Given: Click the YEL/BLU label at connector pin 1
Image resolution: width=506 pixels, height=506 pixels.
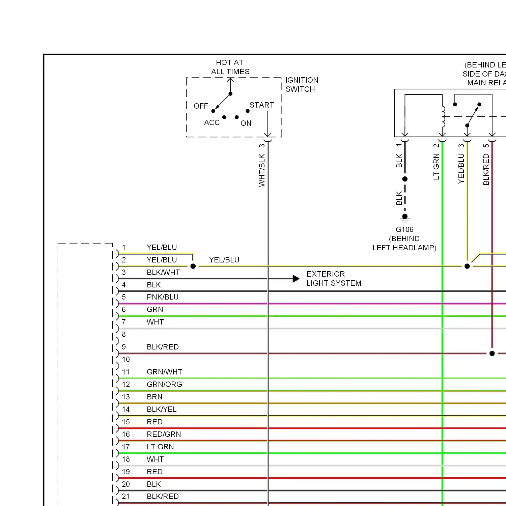Looking at the screenshot, I should (162, 248).
